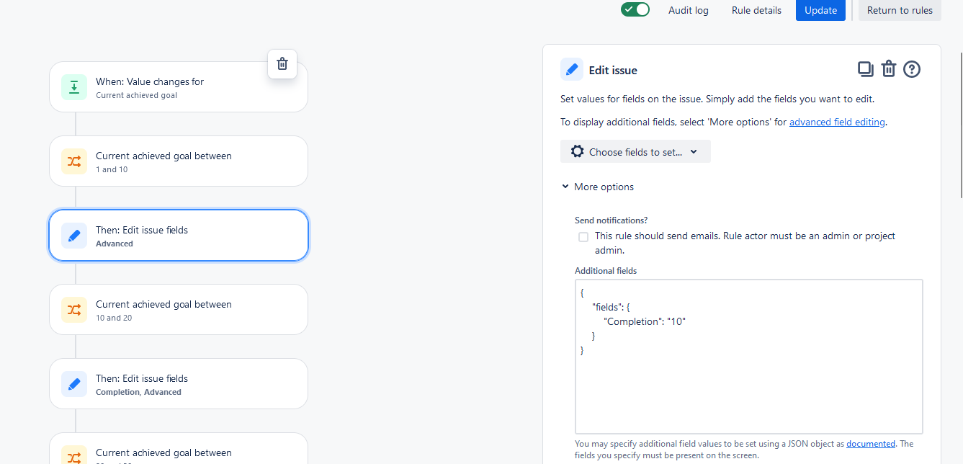Open the Choose fields to set dropdown
This screenshot has height=464, width=963.
[635, 151]
